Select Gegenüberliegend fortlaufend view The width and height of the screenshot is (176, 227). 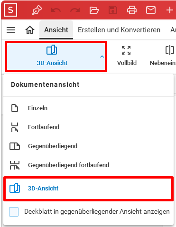(x=89, y=165)
